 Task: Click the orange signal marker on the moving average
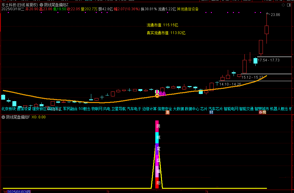click(157, 96)
